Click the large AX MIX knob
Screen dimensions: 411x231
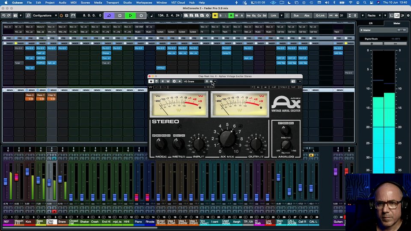click(x=227, y=139)
